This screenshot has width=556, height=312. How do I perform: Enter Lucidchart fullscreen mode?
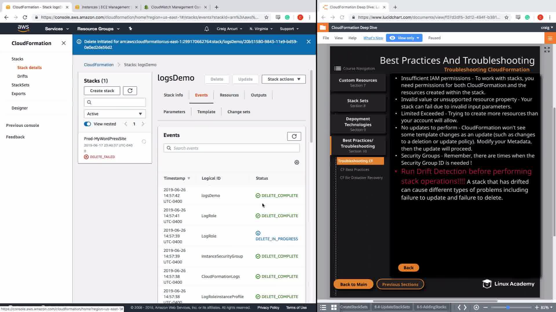pyautogui.click(x=547, y=50)
